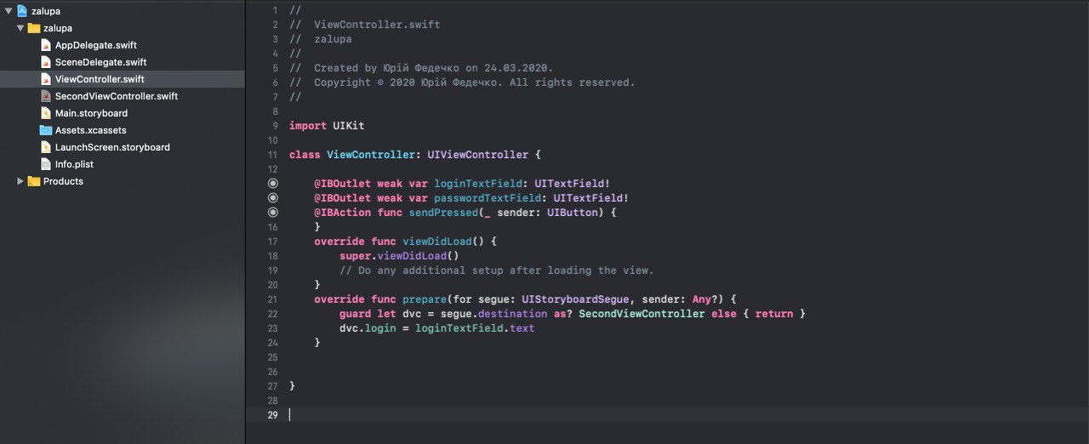Click line number 11 in the gutter
Screen dimensions: 1089x444
click(x=272, y=155)
